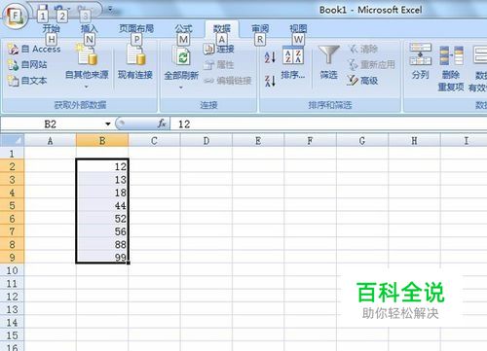This screenshot has width=487, height=351.
Task: Expand Refresh All dropdown arrow
Action: (x=181, y=88)
